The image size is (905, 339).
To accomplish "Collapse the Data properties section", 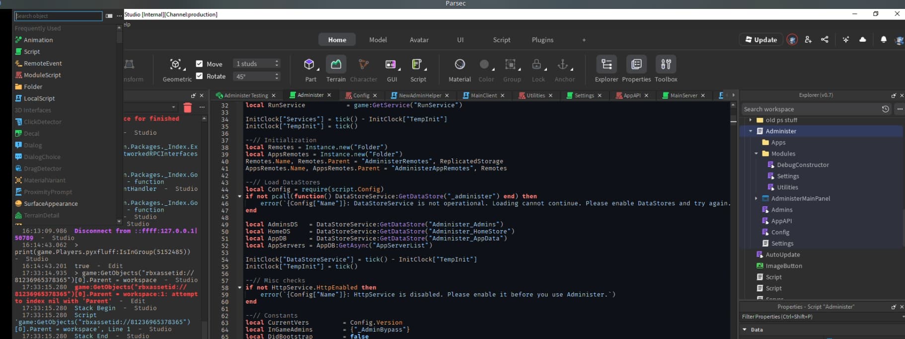I will click(x=745, y=330).
